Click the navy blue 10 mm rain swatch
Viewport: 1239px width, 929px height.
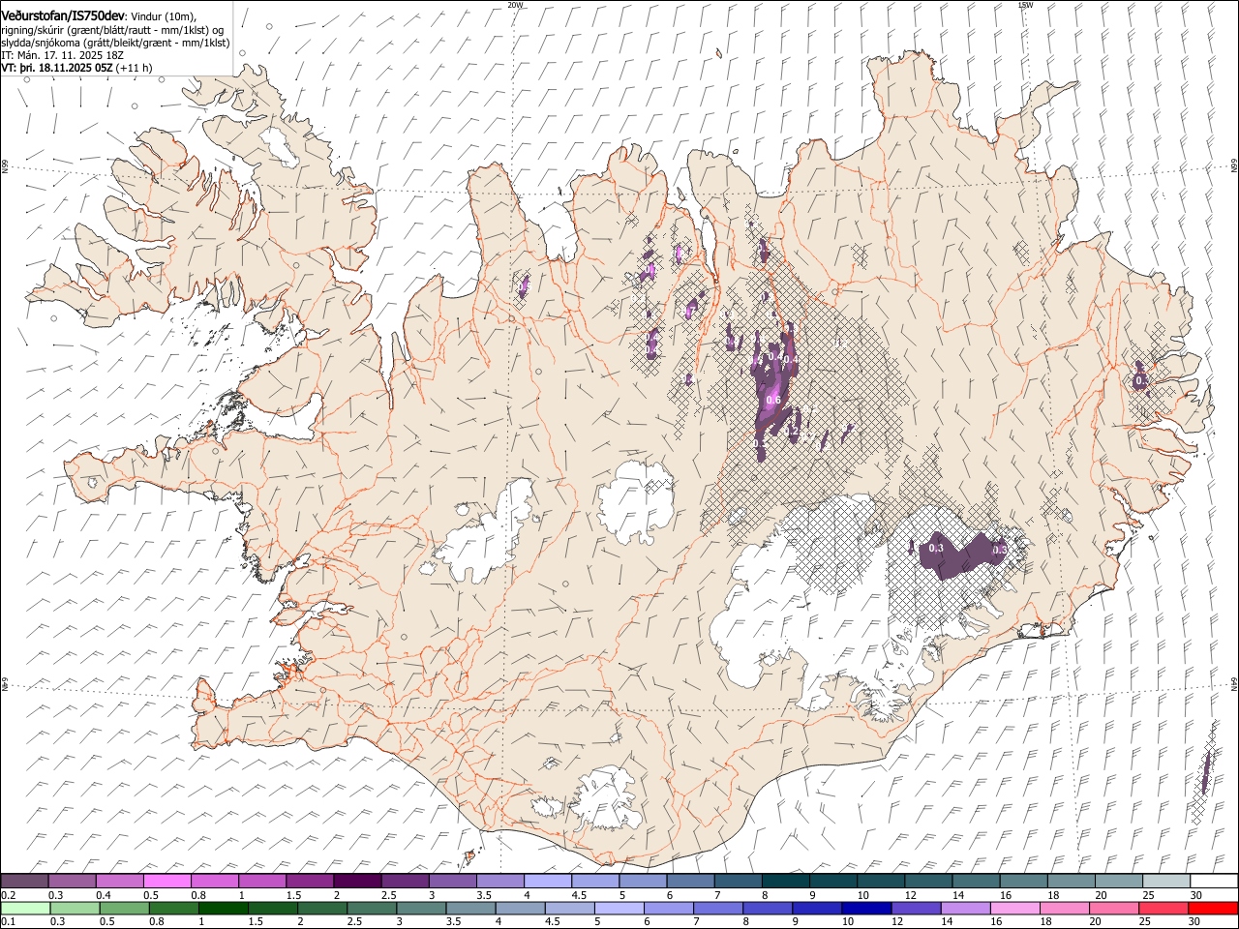(x=866, y=909)
